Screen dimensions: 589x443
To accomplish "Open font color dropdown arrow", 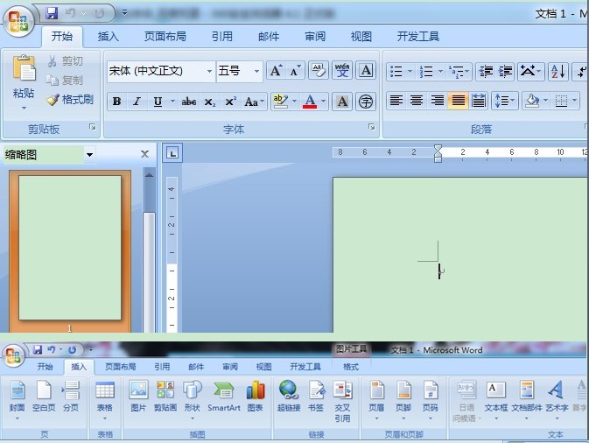I will (x=323, y=101).
